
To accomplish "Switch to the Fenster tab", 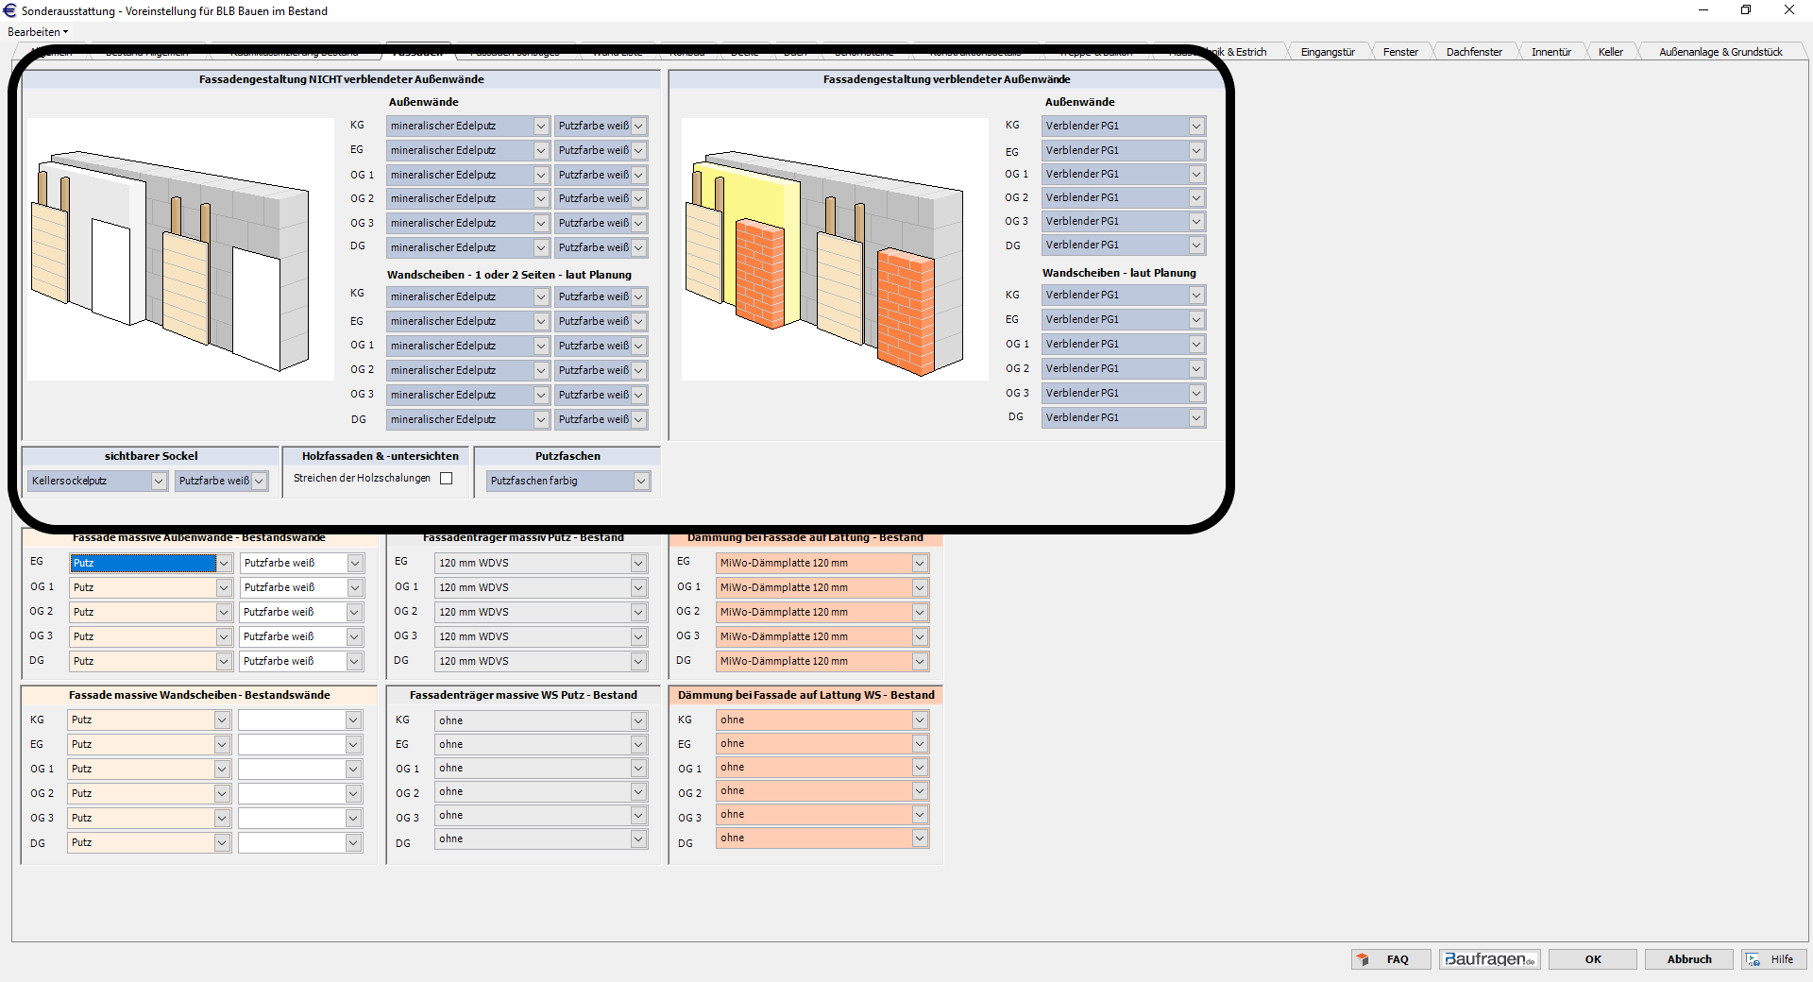I will (x=1400, y=52).
